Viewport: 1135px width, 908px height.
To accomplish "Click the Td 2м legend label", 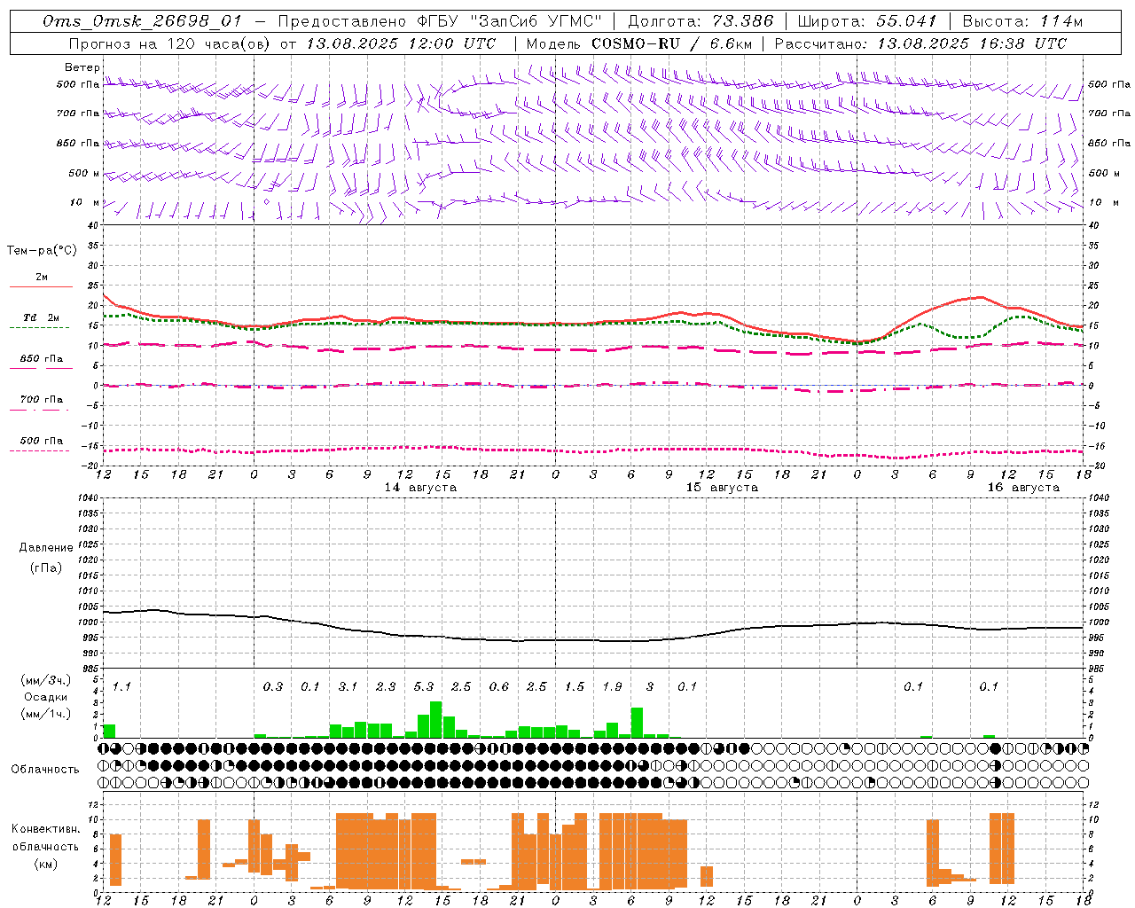I will tap(41, 317).
